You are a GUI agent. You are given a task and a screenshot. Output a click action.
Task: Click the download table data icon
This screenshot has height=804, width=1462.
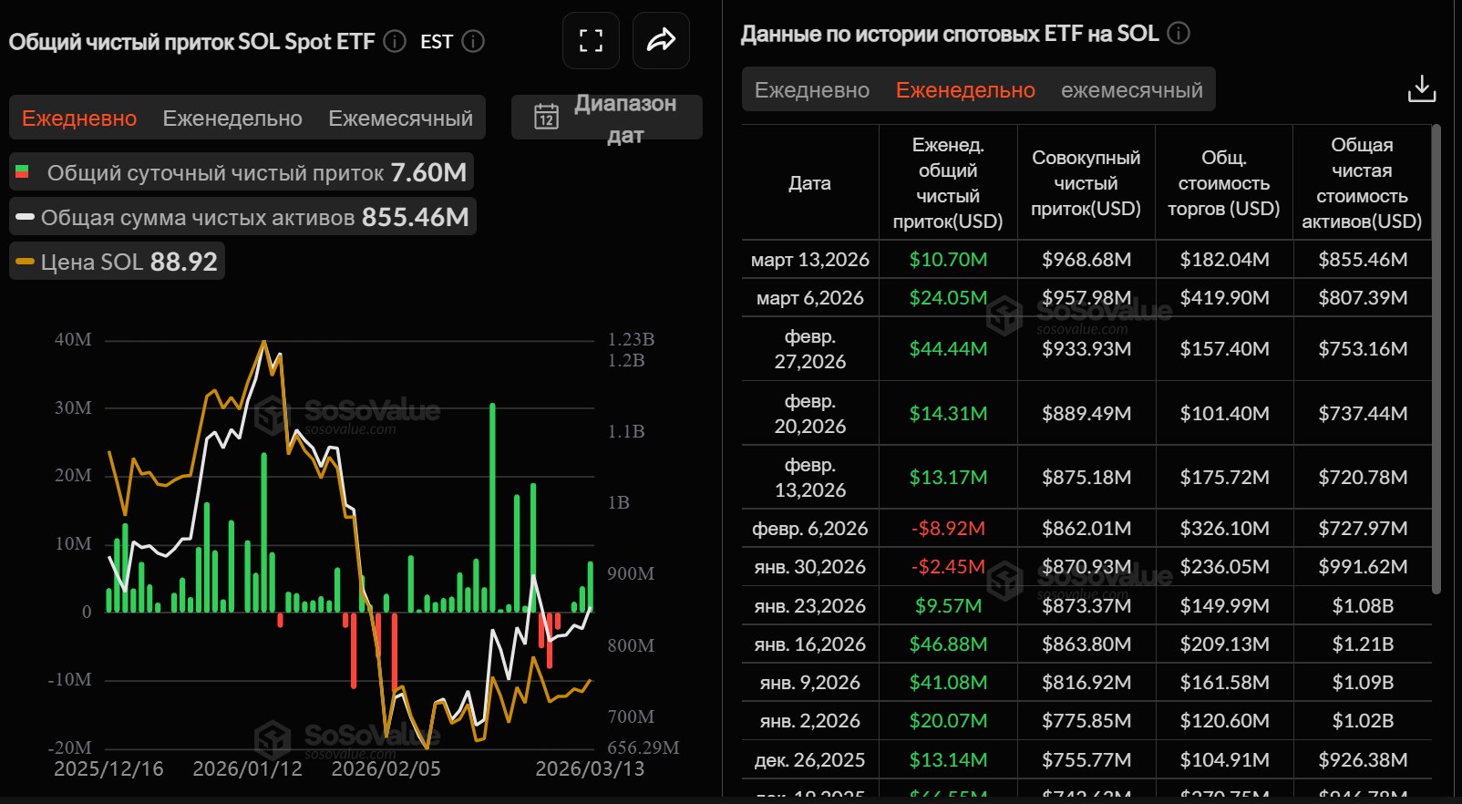[1422, 88]
